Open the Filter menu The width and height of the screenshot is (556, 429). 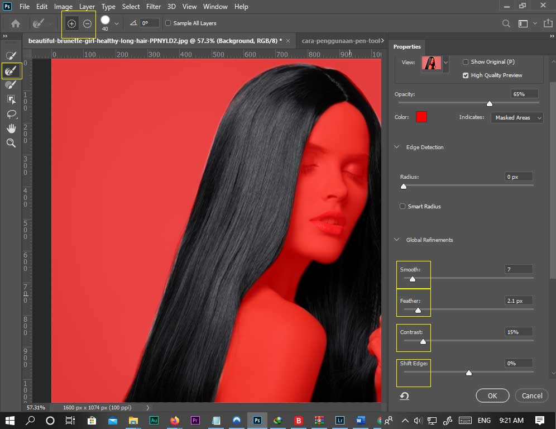[x=153, y=6]
